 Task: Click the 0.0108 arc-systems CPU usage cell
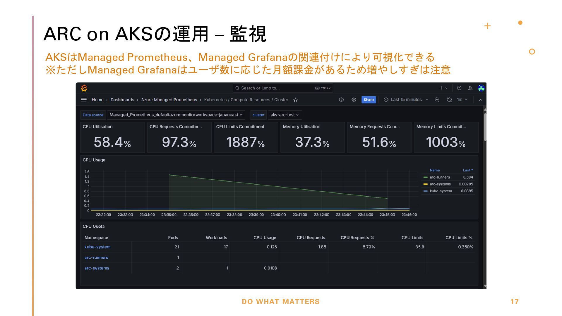click(x=270, y=268)
